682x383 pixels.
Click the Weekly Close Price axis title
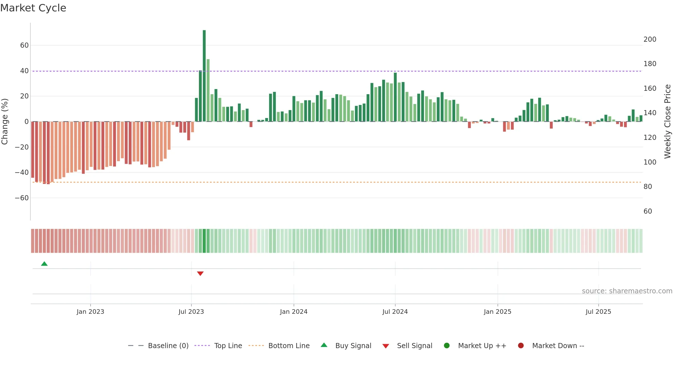coord(668,121)
